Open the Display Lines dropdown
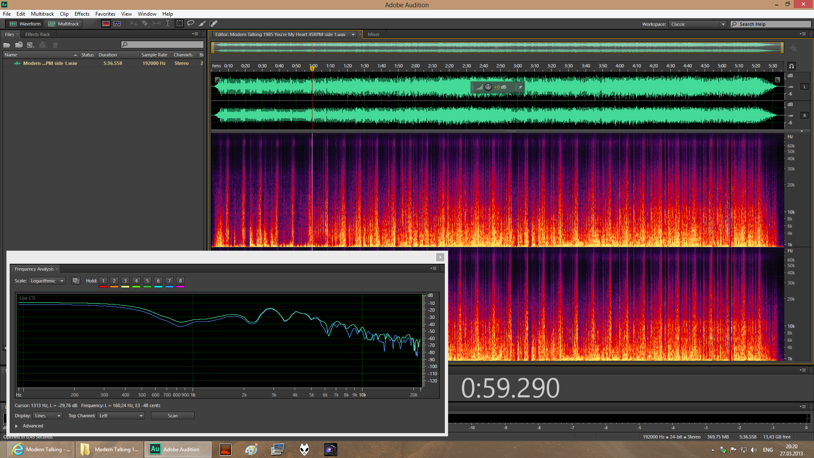Viewport: 814px width, 458px height. tap(48, 416)
